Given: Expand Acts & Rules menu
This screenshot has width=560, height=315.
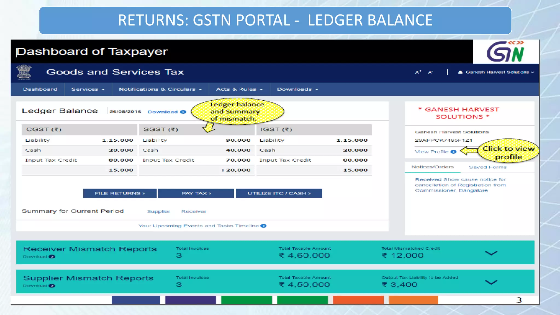Looking at the screenshot, I should [x=240, y=89].
